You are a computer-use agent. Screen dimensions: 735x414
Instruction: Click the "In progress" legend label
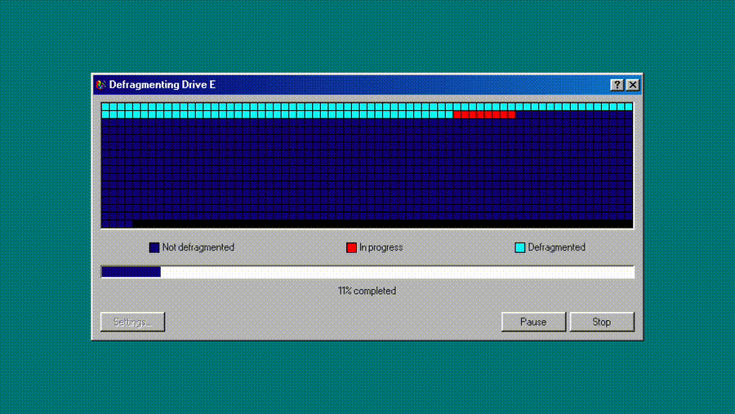[x=381, y=247]
